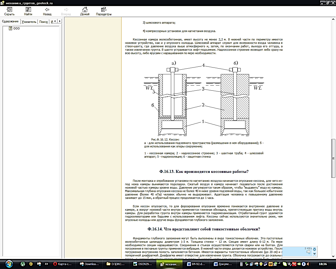
Task: Expand the quick launch overflow chevron
Action: (46, 264)
